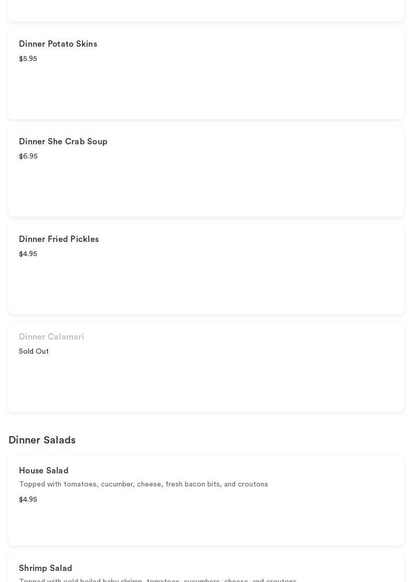The image size is (412, 582).
Task: Open the Shrimp Salad menu item
Action: 46,568
